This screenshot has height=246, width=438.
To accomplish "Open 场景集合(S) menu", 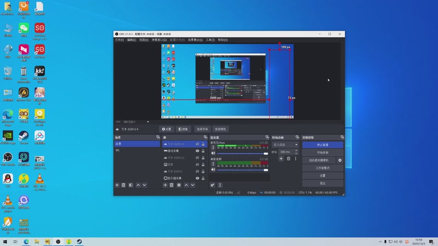I will (195, 40).
